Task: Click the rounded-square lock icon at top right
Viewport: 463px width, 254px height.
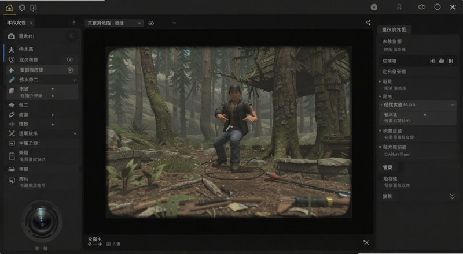Action: coord(374,8)
